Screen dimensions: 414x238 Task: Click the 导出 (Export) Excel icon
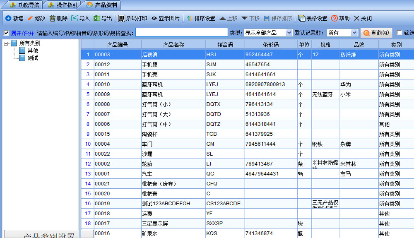pos(97,18)
